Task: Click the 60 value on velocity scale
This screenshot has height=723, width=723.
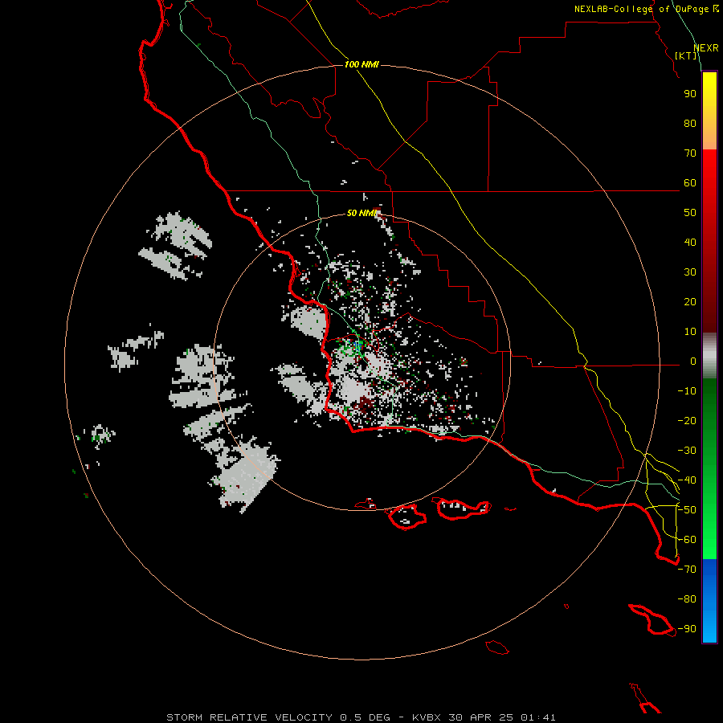Action: coord(690,183)
